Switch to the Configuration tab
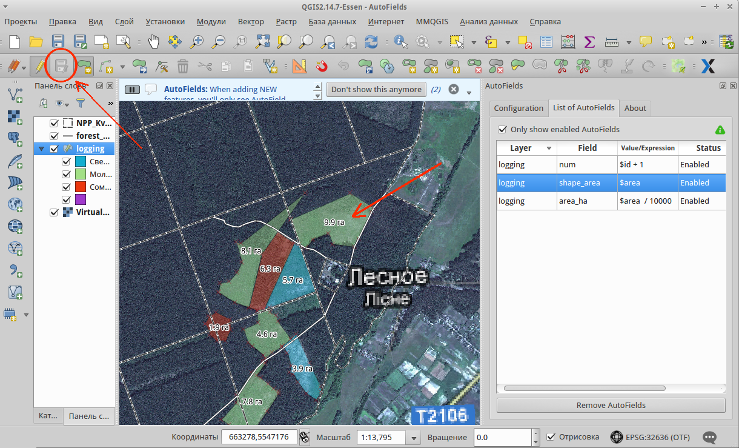Screen dimensions: 739x448 click(519, 108)
